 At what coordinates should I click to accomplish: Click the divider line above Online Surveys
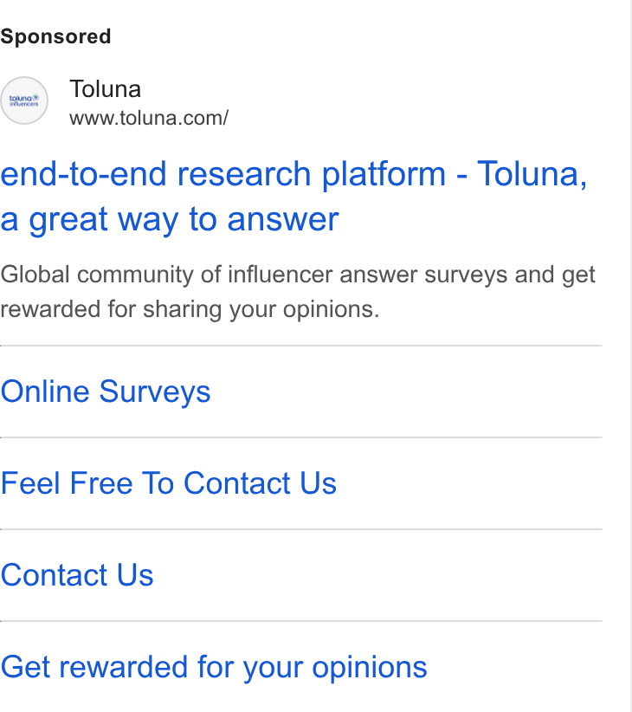pyautogui.click(x=300, y=346)
